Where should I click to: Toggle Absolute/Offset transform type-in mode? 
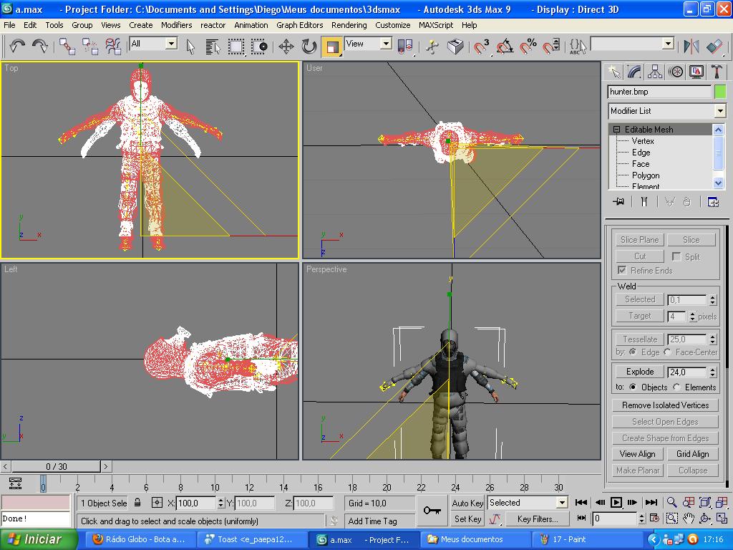coord(157,503)
